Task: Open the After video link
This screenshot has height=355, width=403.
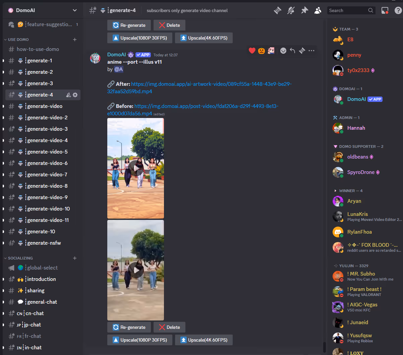Action: click(199, 87)
